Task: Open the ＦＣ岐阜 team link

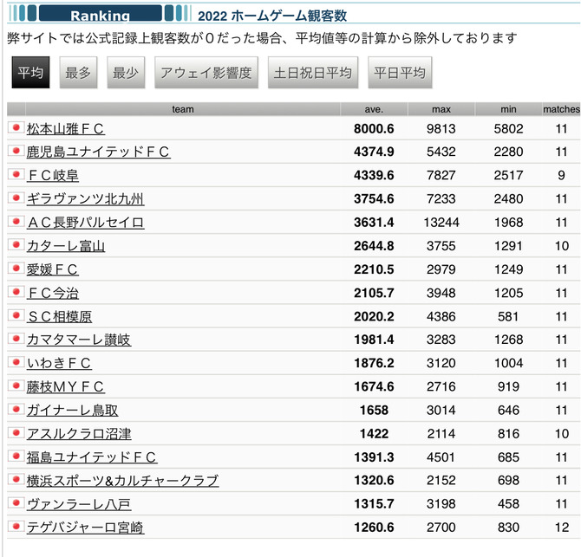Action: pos(53,176)
